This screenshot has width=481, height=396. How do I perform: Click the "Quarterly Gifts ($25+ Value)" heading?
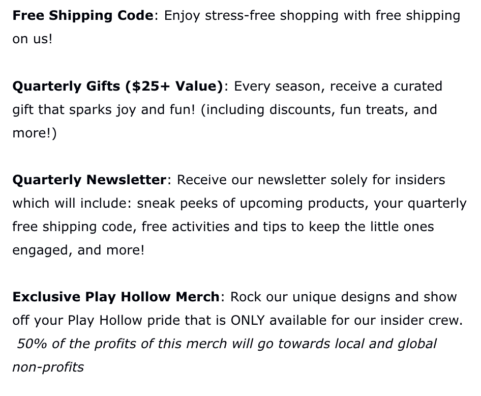tap(117, 86)
